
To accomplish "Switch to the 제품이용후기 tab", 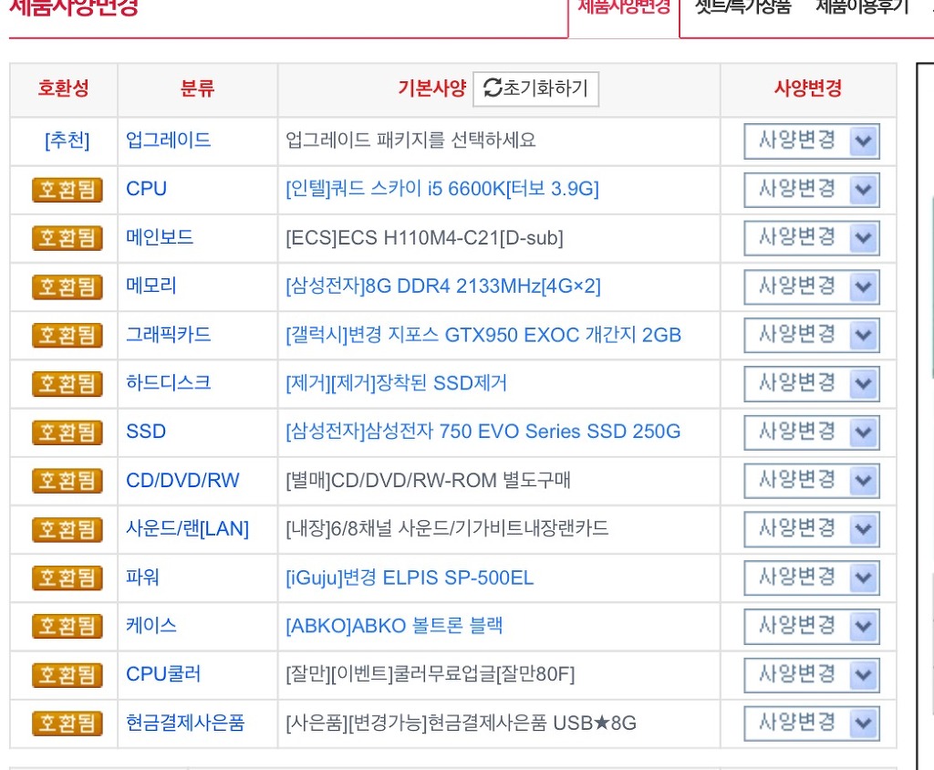I will [x=862, y=7].
